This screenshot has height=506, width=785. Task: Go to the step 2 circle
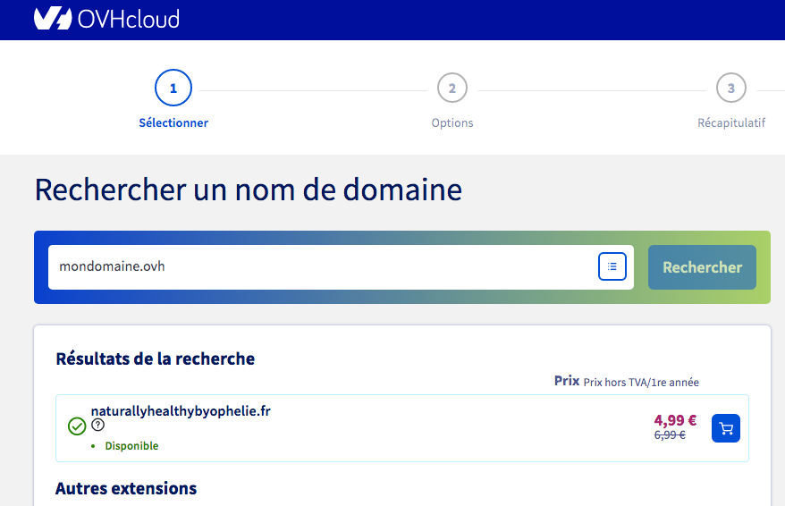pyautogui.click(x=452, y=89)
